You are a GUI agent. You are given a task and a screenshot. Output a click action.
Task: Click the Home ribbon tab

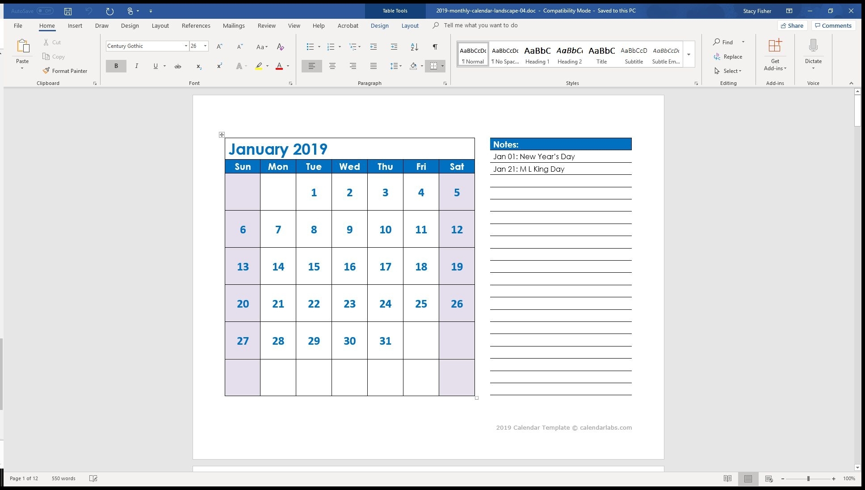click(47, 25)
